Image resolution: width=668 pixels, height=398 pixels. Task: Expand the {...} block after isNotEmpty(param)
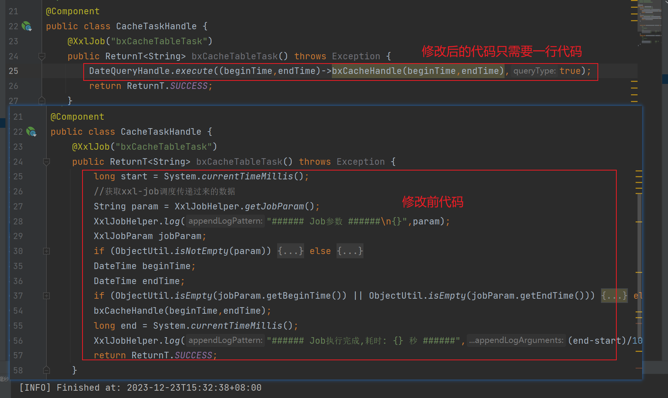point(291,251)
